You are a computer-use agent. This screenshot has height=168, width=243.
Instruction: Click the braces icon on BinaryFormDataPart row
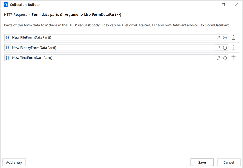(x=8, y=48)
